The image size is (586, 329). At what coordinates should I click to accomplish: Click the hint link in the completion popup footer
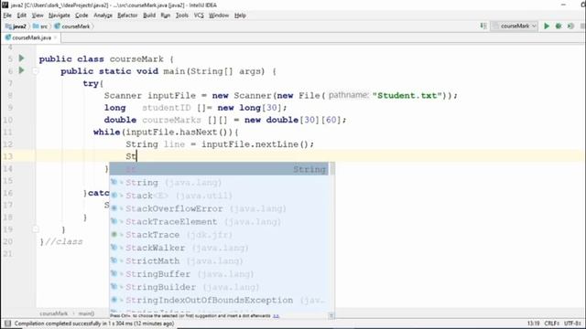click(276, 316)
